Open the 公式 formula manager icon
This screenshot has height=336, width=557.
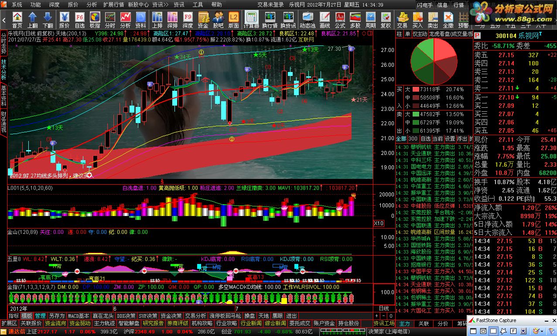point(340,19)
